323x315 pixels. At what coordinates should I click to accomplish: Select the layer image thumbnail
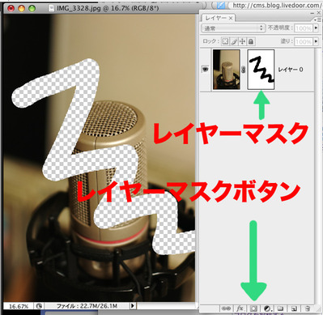click(x=226, y=70)
